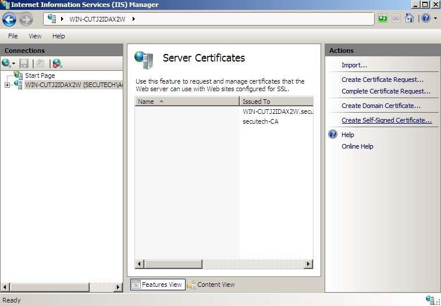This screenshot has height=306, width=441.
Task: Go to Home via house icon
Action: (410, 19)
